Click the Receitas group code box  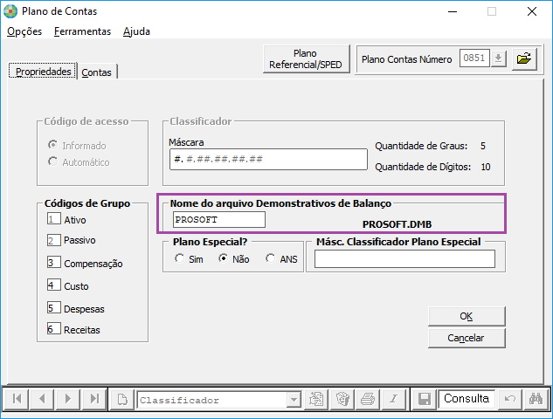pyautogui.click(x=53, y=328)
